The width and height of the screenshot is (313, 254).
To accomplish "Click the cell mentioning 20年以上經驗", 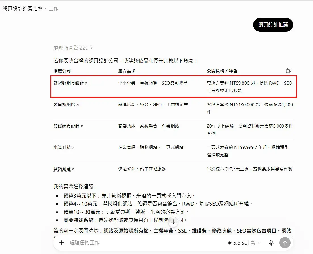I will 250,130.
